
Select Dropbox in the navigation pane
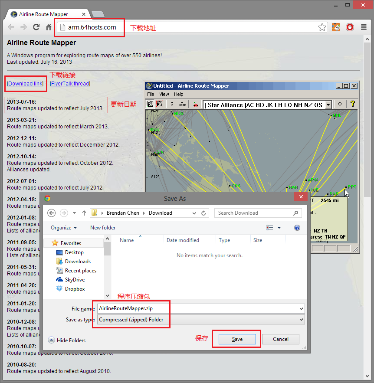pos(75,289)
